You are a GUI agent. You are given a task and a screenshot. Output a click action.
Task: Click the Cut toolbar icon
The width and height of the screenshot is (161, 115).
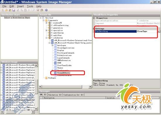[x=18, y=10]
